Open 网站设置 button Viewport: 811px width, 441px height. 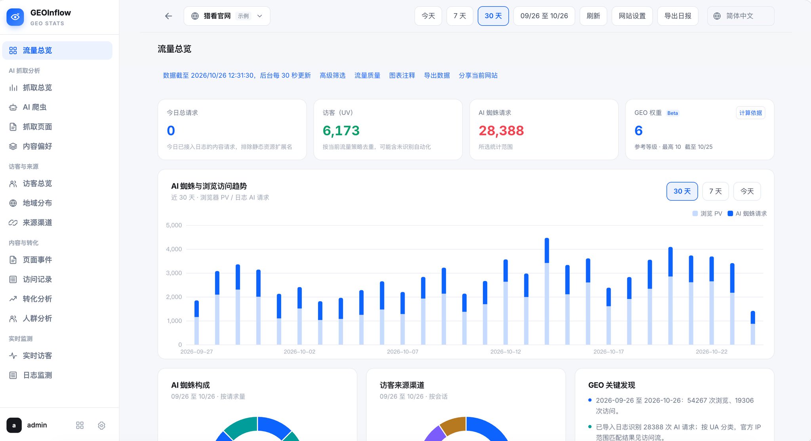coord(632,16)
